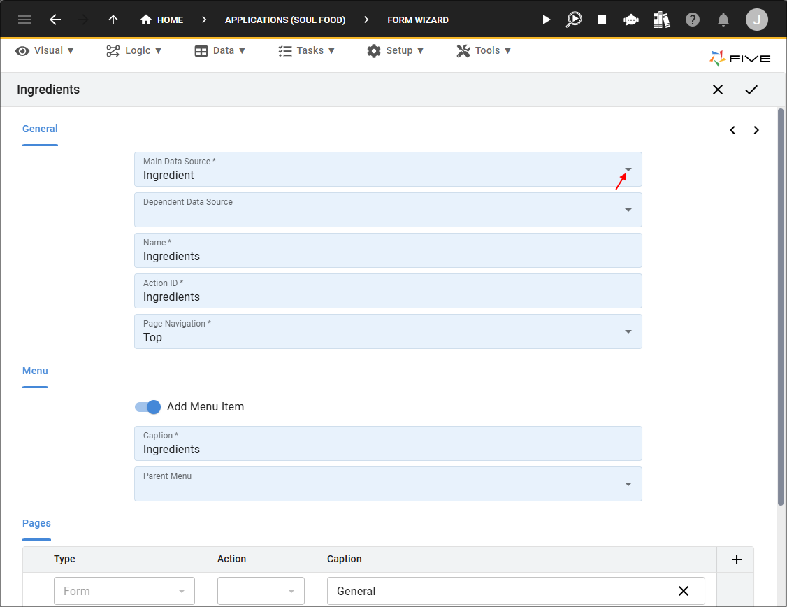Click the Run play icon

(546, 20)
